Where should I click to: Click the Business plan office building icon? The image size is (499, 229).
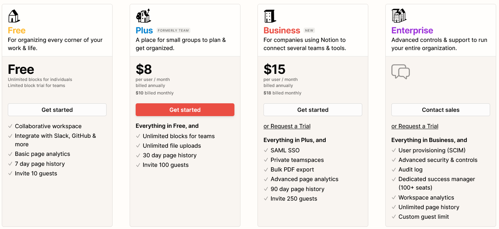point(270,16)
